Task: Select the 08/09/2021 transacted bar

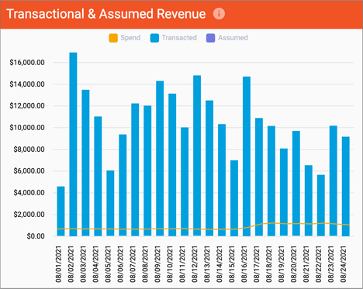Action: [x=160, y=158]
